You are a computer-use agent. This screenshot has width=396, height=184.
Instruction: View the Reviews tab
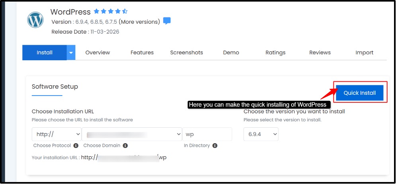320,52
